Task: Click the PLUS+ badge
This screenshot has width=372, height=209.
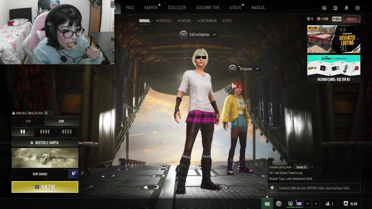Action: click(337, 19)
